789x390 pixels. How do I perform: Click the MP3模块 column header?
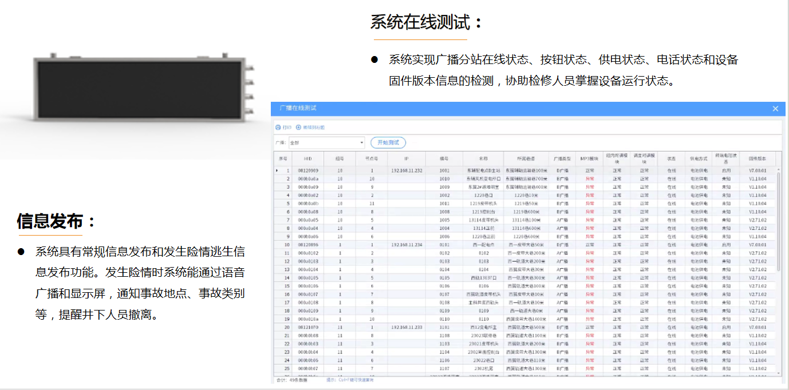[589, 158]
